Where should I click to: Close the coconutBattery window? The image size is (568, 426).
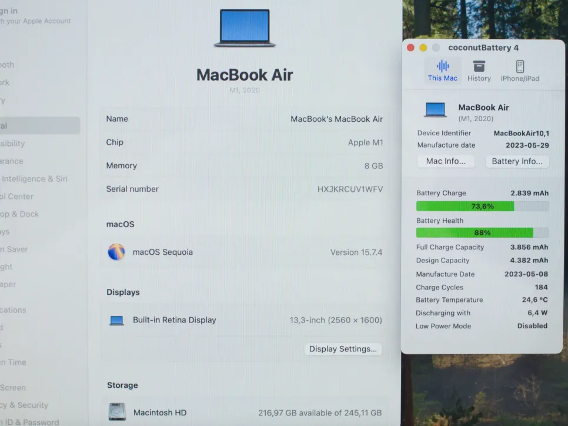(410, 48)
